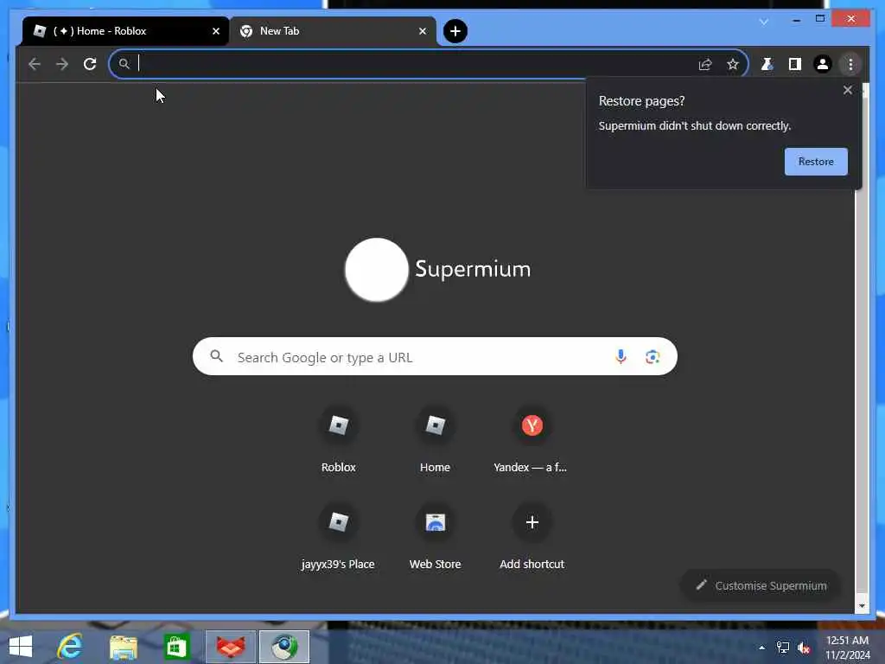This screenshot has height=664, width=885.
Task: Open the network tray icon
Action: click(783, 648)
